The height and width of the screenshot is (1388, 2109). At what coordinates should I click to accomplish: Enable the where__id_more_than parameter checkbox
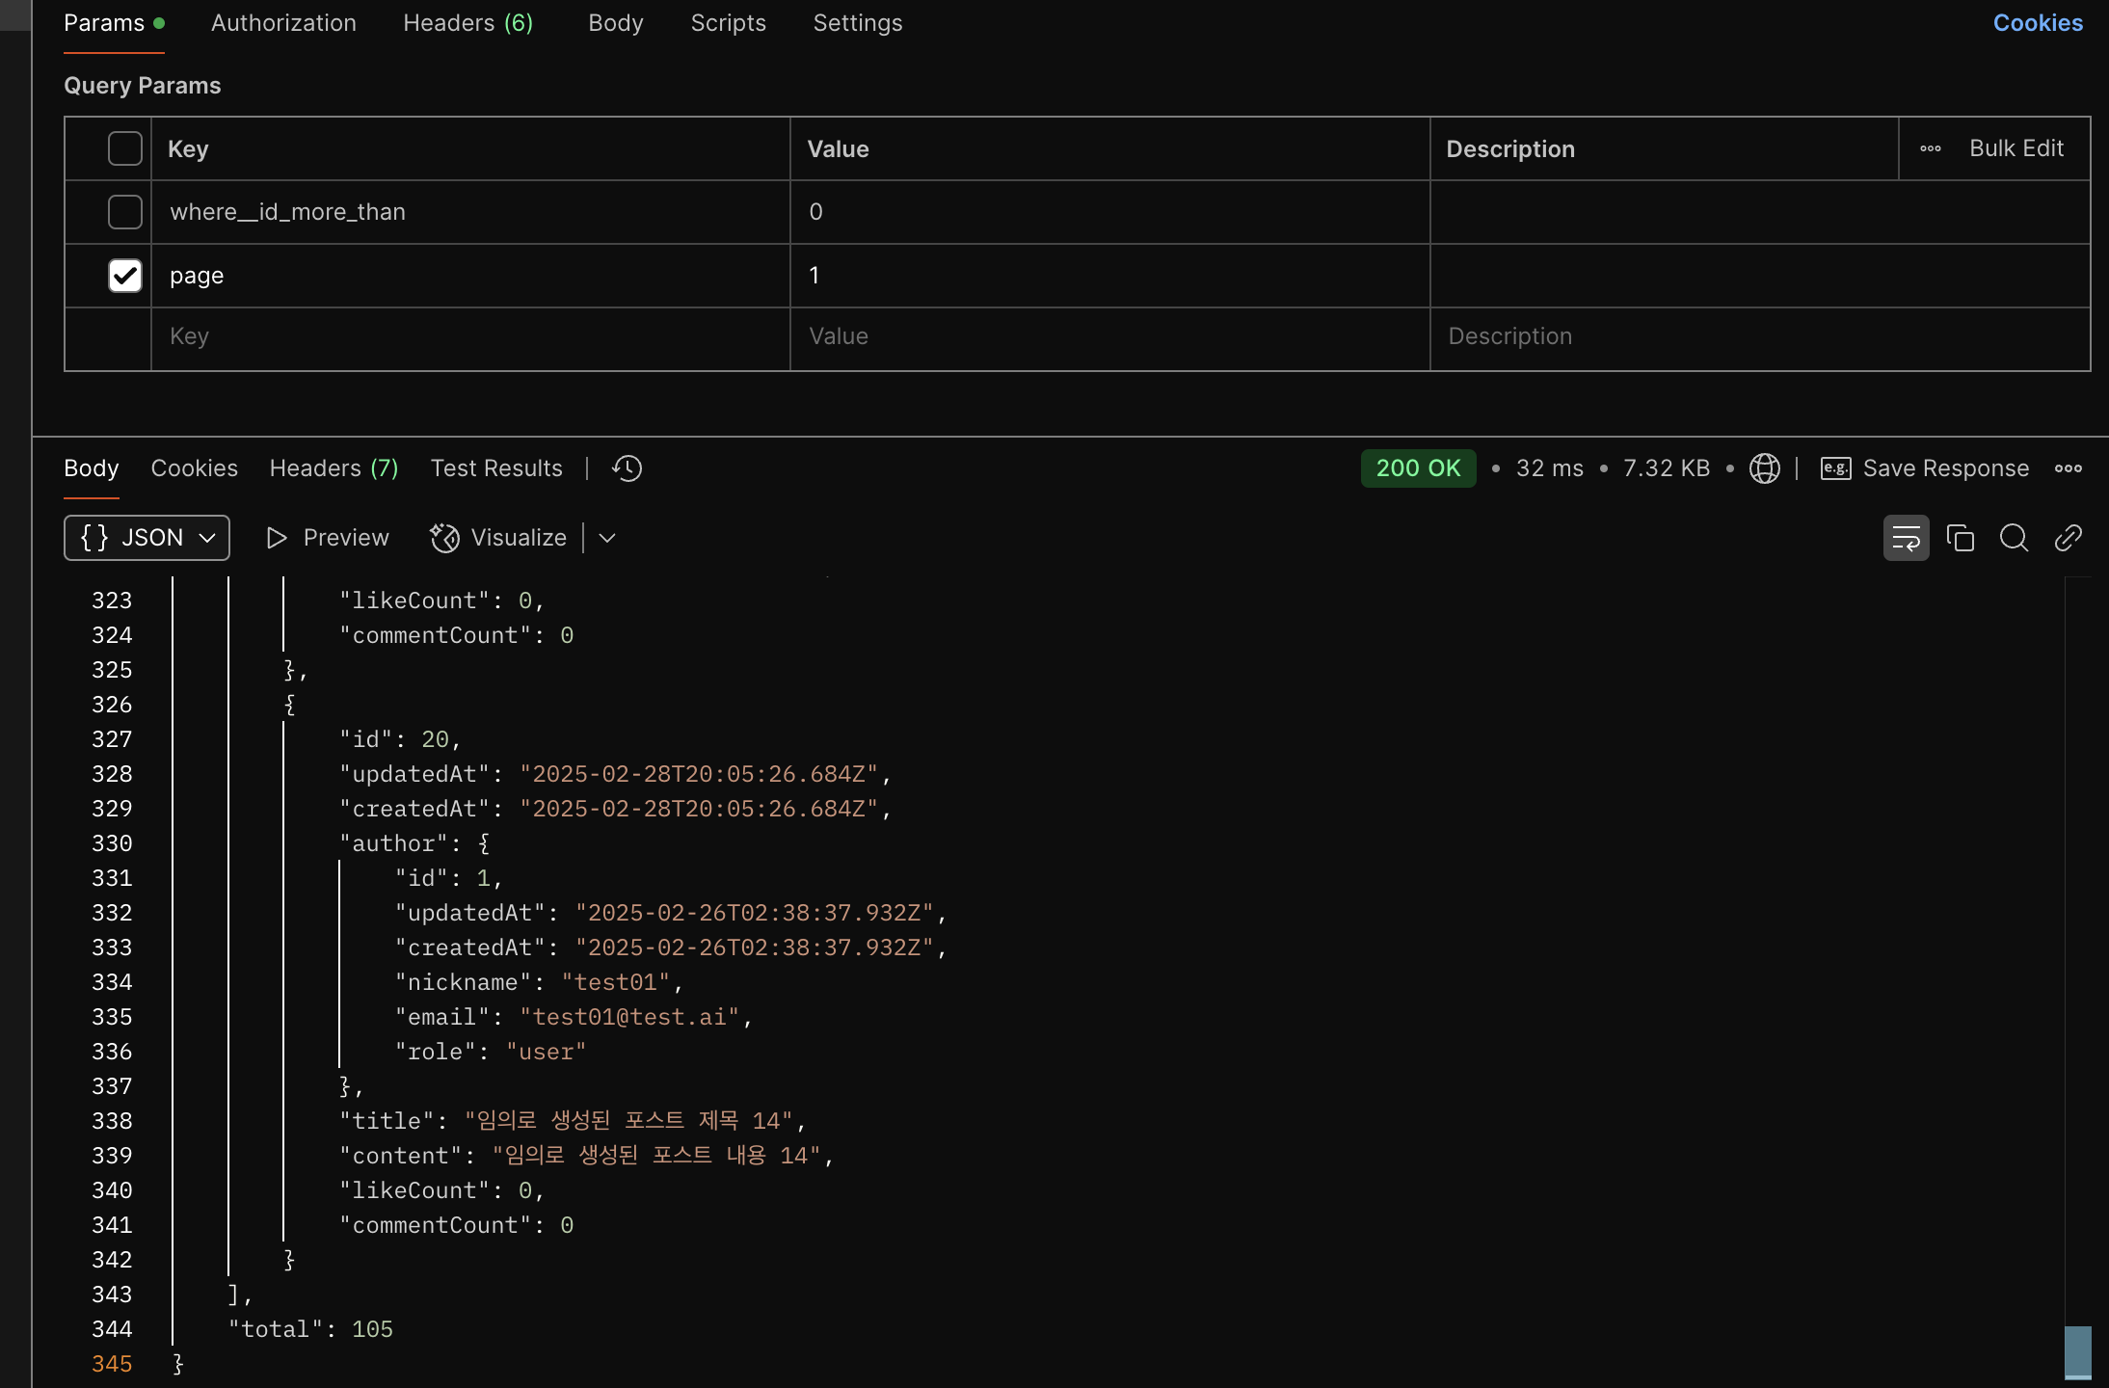tap(125, 212)
